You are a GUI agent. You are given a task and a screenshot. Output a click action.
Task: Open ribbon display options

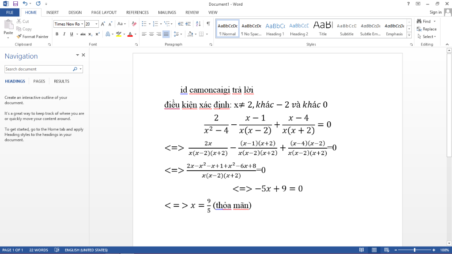point(418,4)
